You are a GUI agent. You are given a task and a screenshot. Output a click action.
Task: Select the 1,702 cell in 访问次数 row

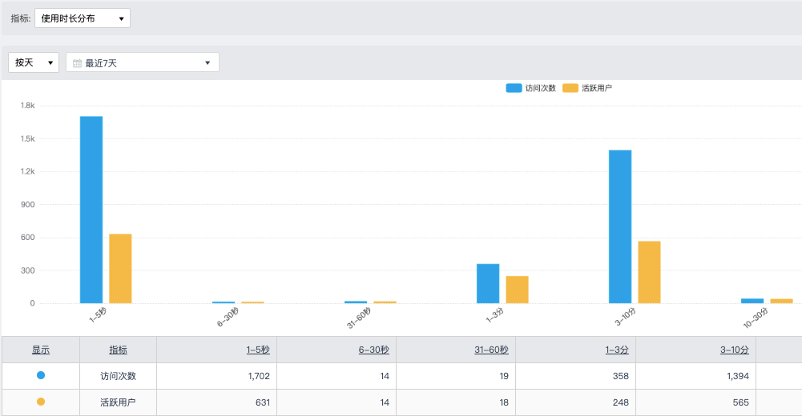click(256, 375)
